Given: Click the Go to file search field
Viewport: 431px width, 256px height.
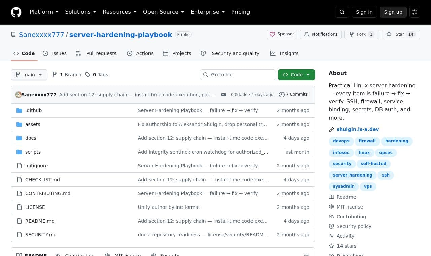Looking at the screenshot, I should [x=238, y=75].
